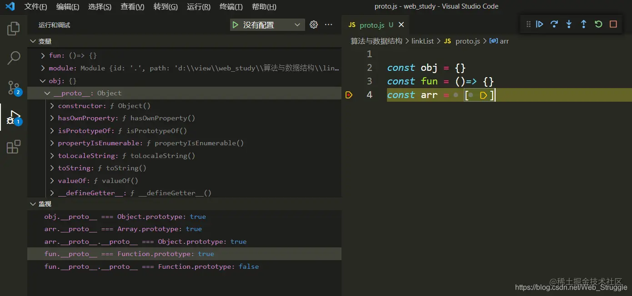
Task: Collapse the __proto__: Object node
Action: 47,93
